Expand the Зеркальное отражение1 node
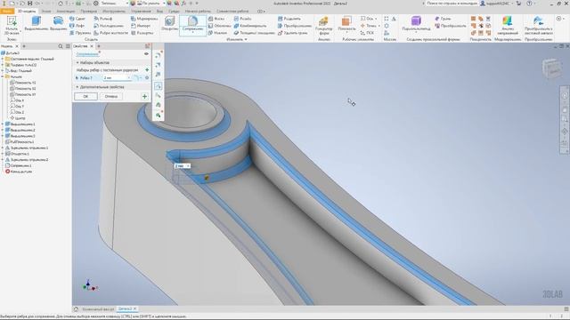This screenshot has height=320, width=570. click(3, 148)
